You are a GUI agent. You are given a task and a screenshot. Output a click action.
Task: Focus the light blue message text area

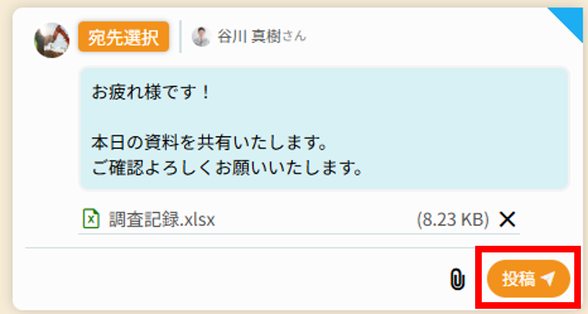coord(324,129)
